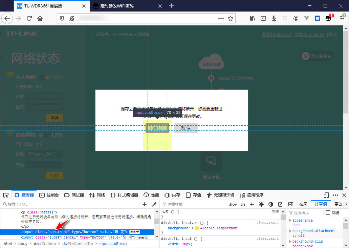Toggle print media simulation icon
349x248 pixels.
coord(280,204)
